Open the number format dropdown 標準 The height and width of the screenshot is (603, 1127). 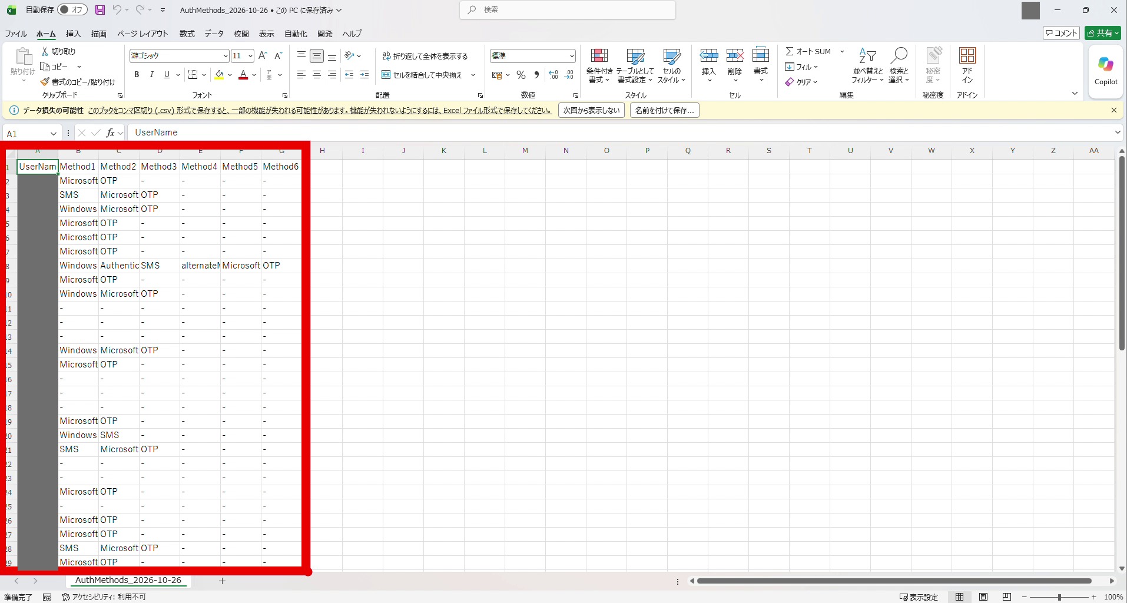(571, 56)
